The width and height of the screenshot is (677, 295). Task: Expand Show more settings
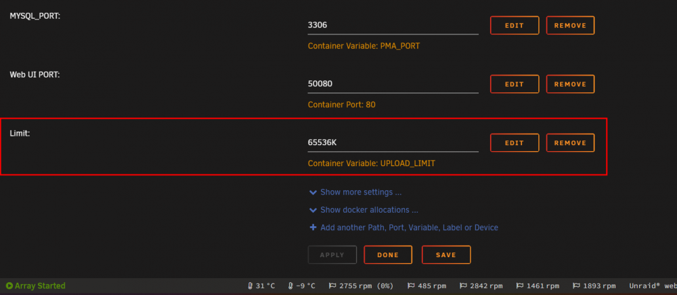click(361, 192)
